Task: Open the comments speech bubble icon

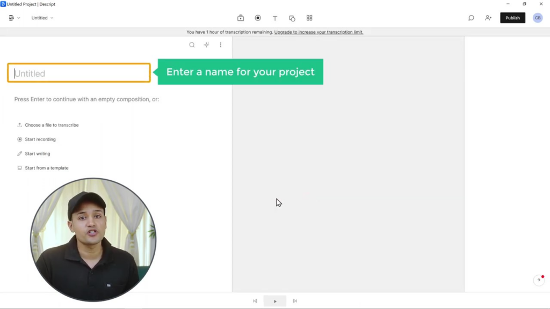Action: (x=471, y=18)
